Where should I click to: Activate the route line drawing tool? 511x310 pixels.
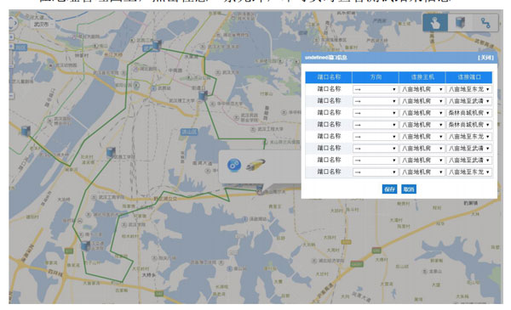coord(485,23)
